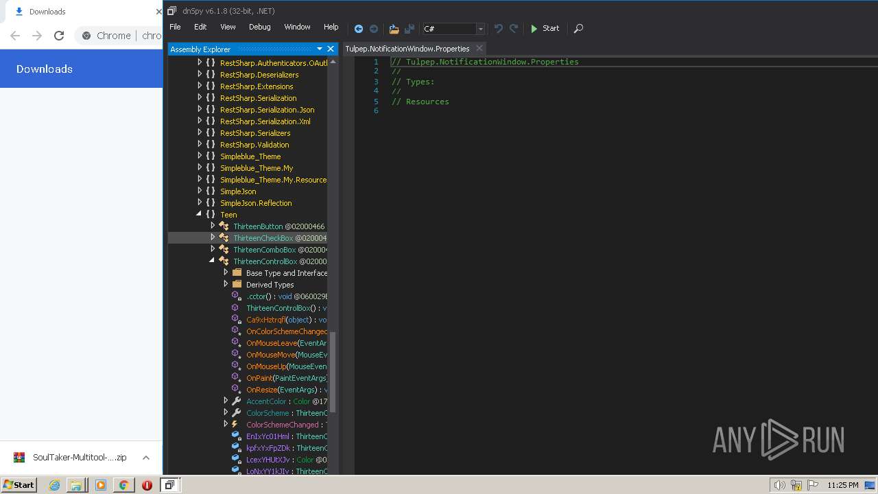Navigate forward with the forward arrow
The height and width of the screenshot is (494, 878).
coord(374,29)
